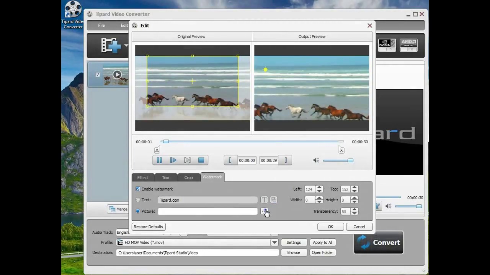Open the Edit menu in main window
This screenshot has width=490, height=275.
(x=124, y=26)
